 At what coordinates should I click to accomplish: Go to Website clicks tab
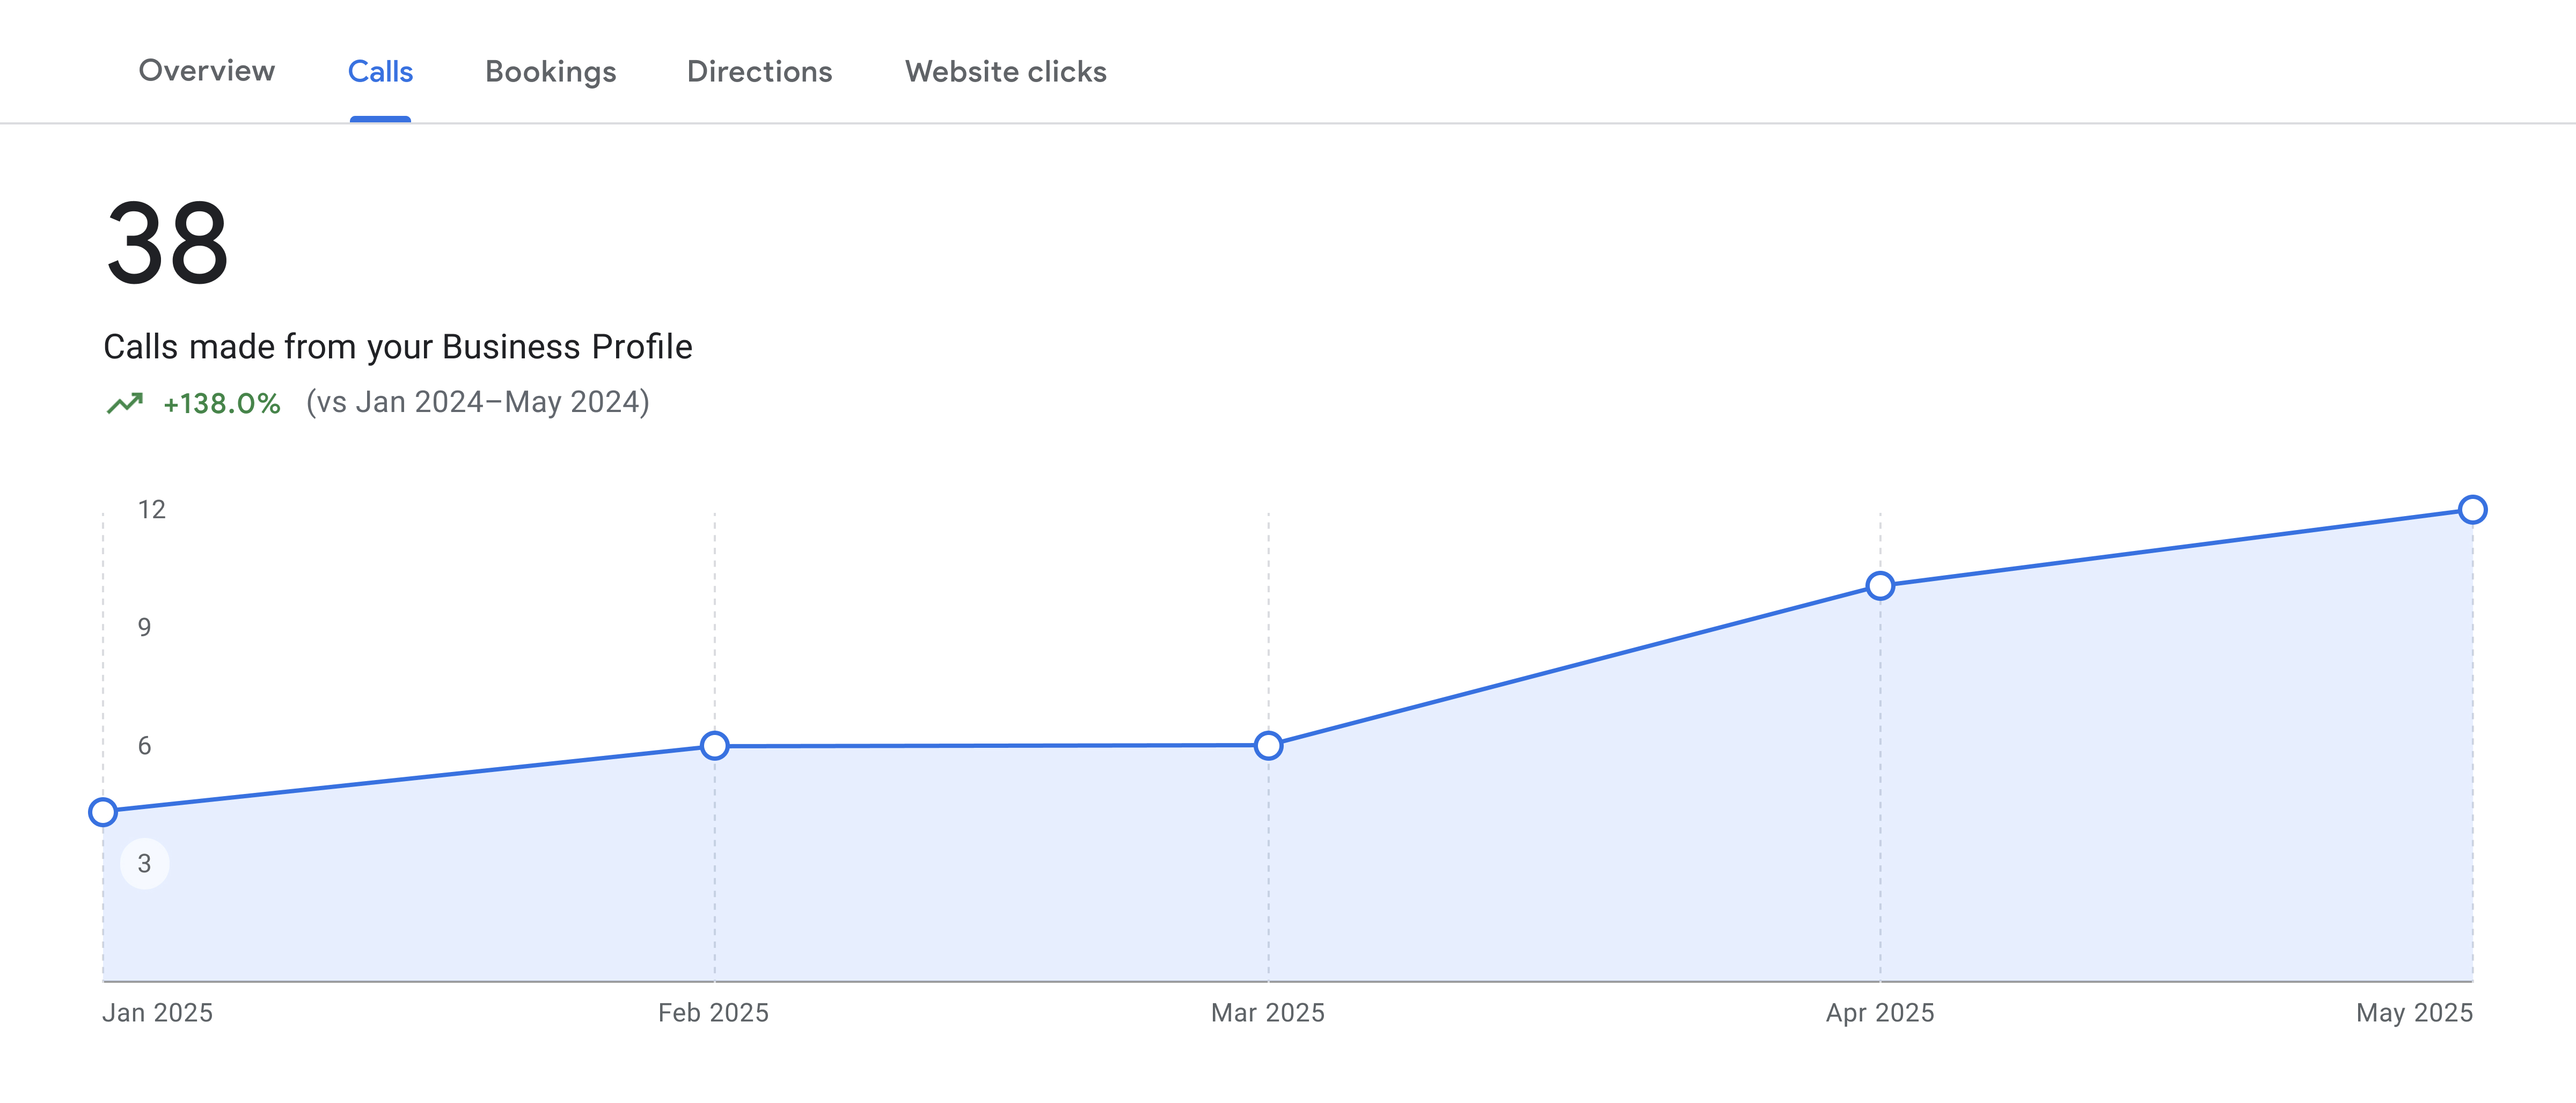pos(1005,71)
